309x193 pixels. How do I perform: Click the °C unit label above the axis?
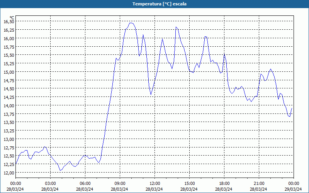click(12, 18)
